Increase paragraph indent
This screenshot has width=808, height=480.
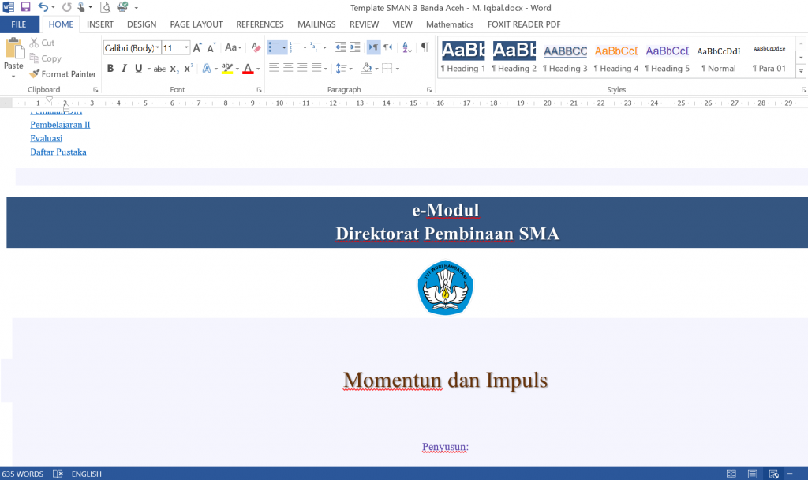click(354, 47)
